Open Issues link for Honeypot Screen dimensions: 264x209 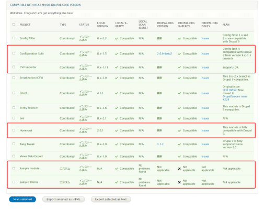tap(205, 130)
